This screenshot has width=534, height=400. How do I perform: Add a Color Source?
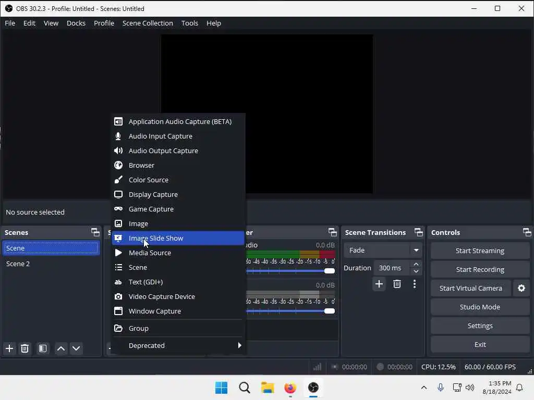(178, 180)
